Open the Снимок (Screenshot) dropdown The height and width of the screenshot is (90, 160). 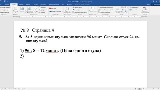42,12
